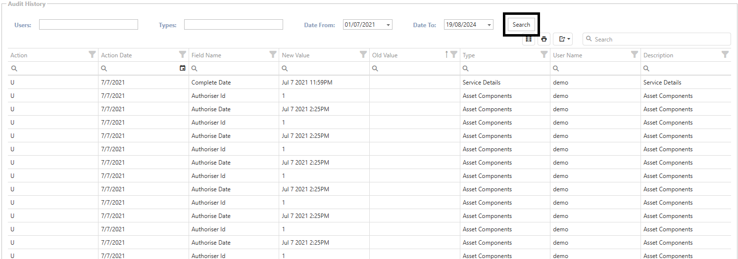The height and width of the screenshot is (259, 738).
Task: Open calendar picker in Action Date filter row
Action: (183, 68)
